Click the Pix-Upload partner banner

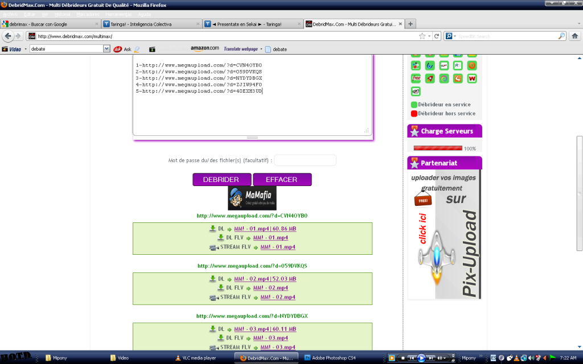tap(445, 234)
